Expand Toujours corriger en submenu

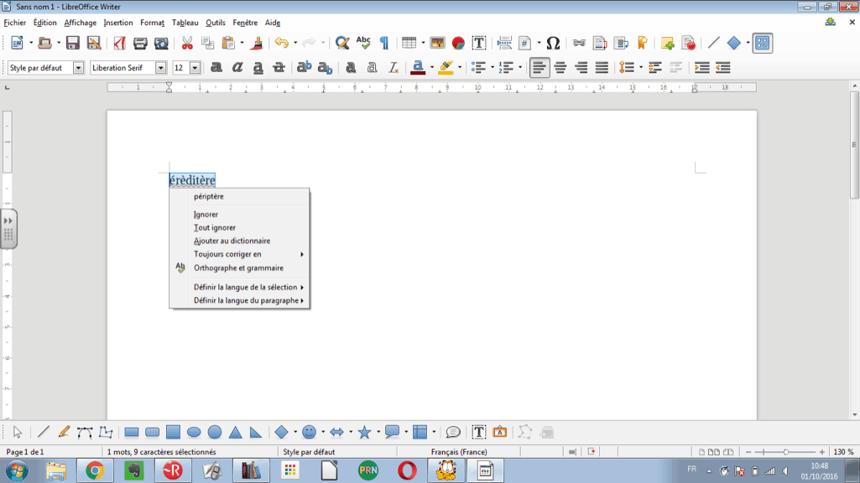240,254
